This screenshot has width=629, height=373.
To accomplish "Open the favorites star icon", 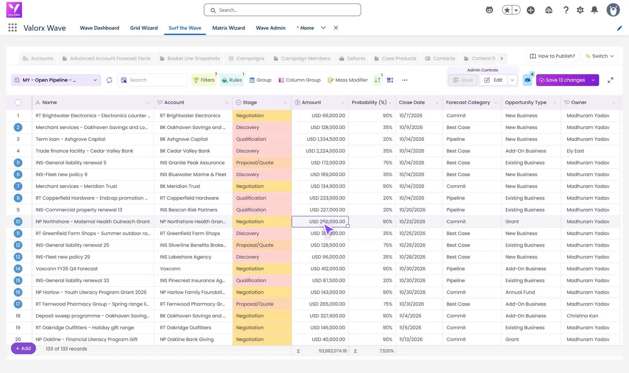I will tap(507, 10).
